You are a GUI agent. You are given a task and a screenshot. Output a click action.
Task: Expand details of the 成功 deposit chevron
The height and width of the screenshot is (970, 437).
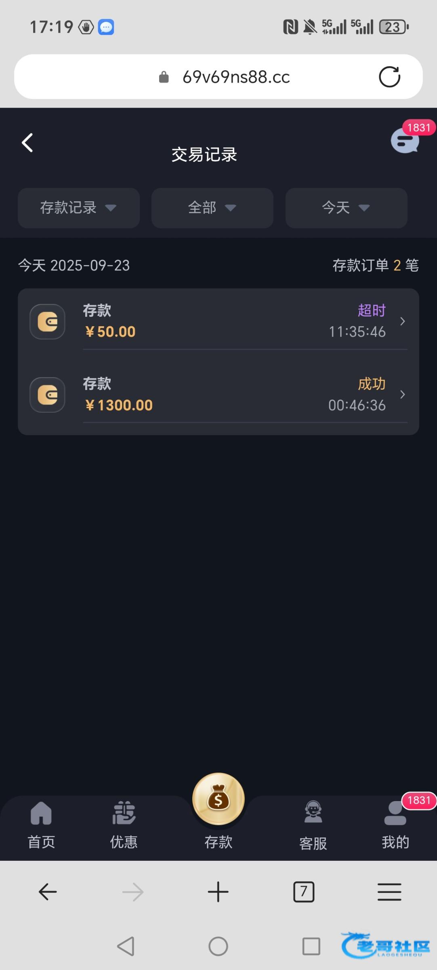click(402, 394)
